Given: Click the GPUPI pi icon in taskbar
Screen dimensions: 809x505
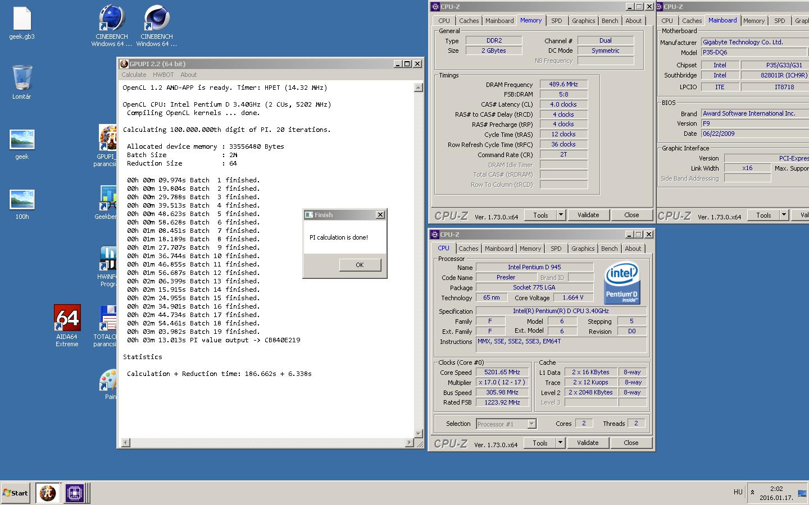Looking at the screenshot, I should [x=47, y=493].
